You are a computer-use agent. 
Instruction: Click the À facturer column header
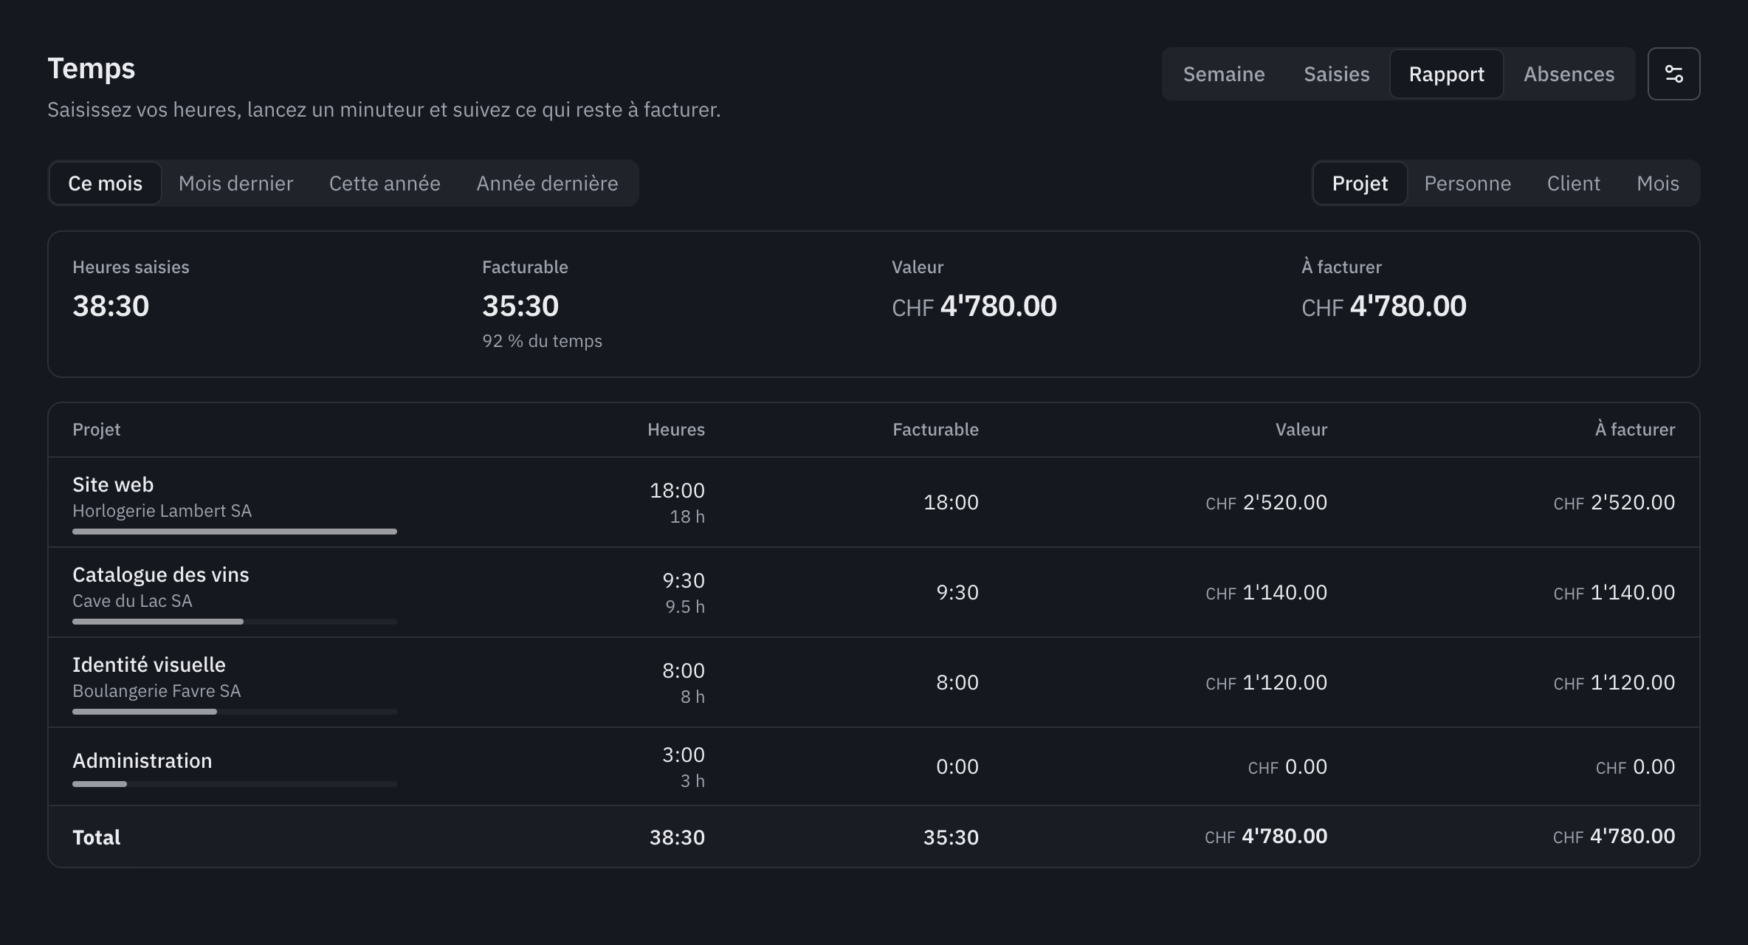click(x=1635, y=430)
